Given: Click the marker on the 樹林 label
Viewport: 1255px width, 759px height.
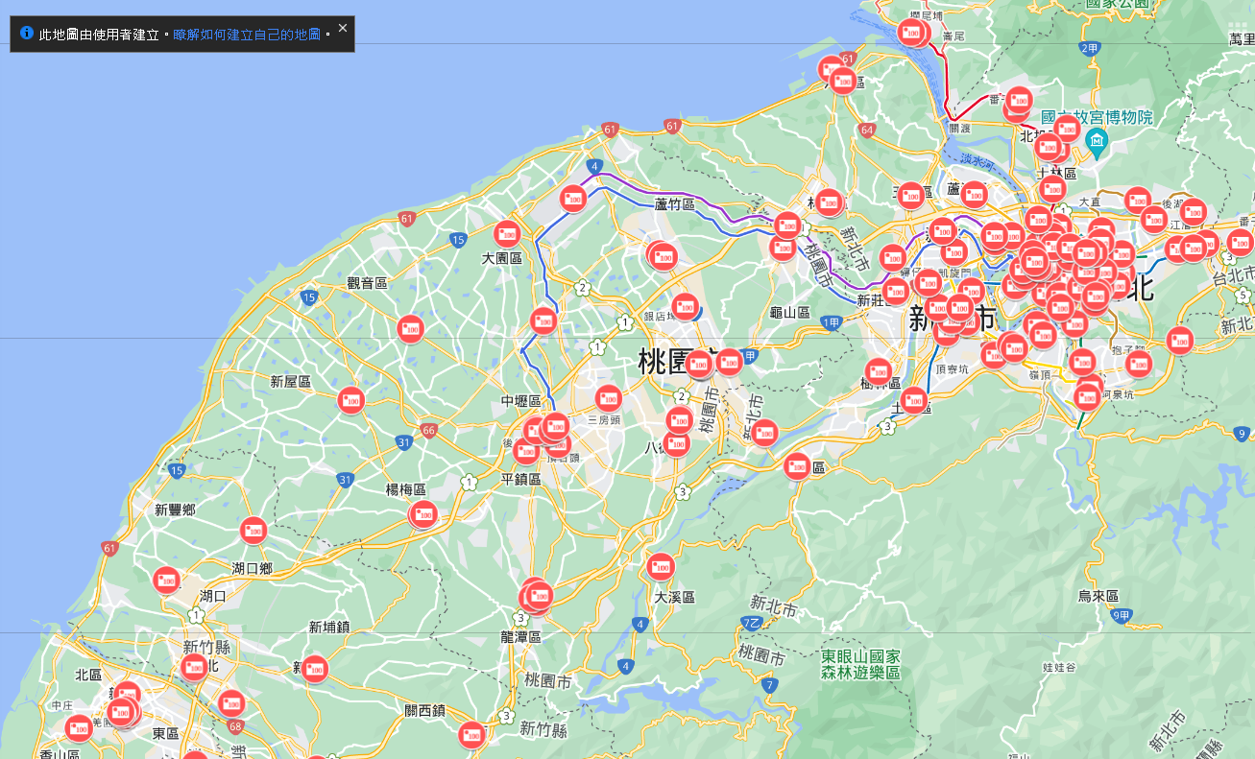Looking at the screenshot, I should [x=879, y=371].
